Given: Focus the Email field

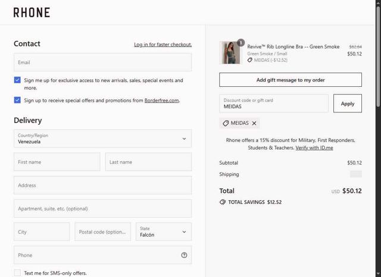Looking at the screenshot, I should [102, 62].
